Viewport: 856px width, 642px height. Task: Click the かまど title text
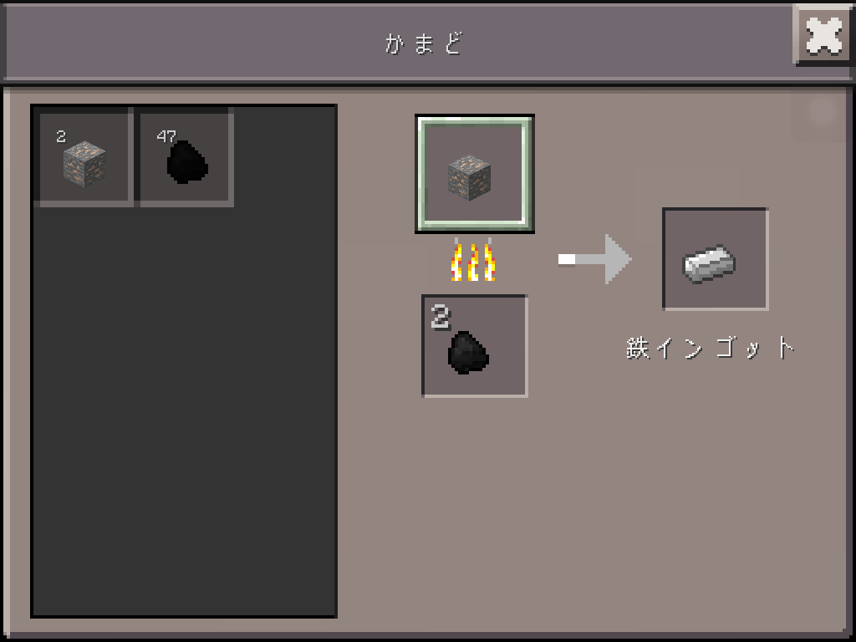pyautogui.click(x=424, y=43)
